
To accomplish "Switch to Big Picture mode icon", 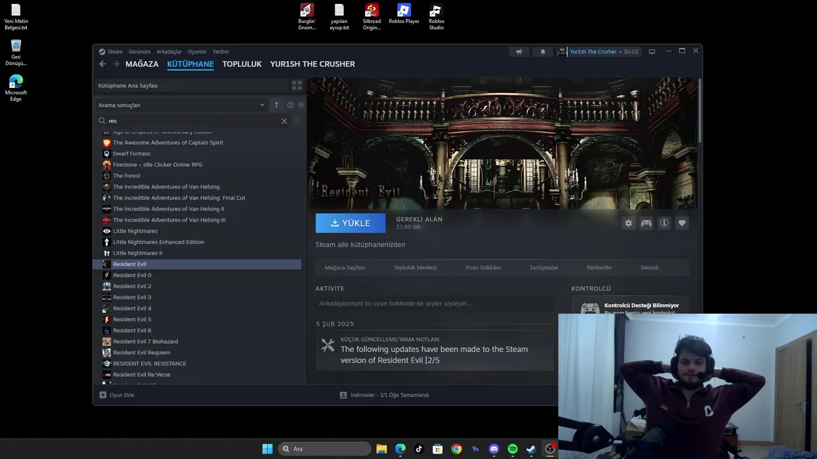I will click(652, 52).
